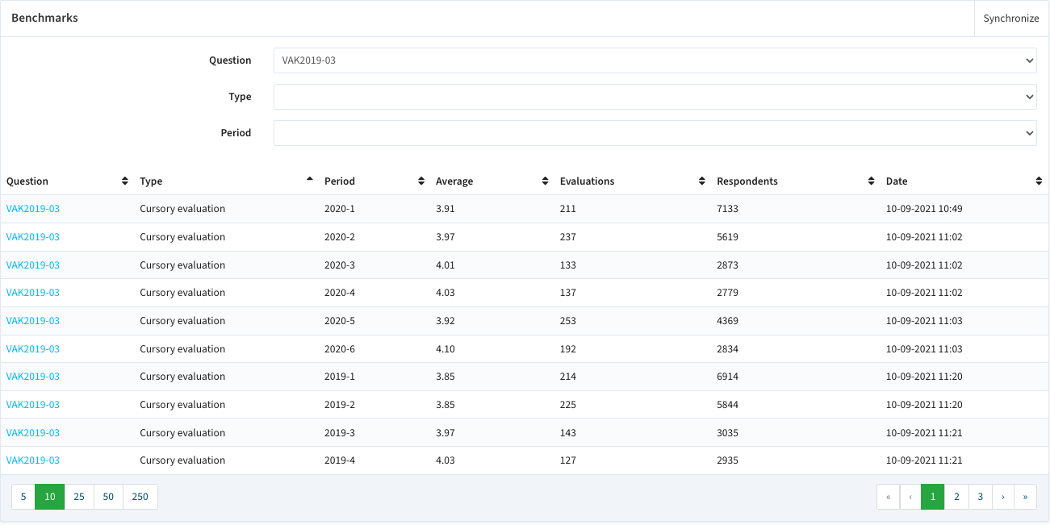
Task: Select date 10-09-2021 10:49
Action: tap(924, 209)
